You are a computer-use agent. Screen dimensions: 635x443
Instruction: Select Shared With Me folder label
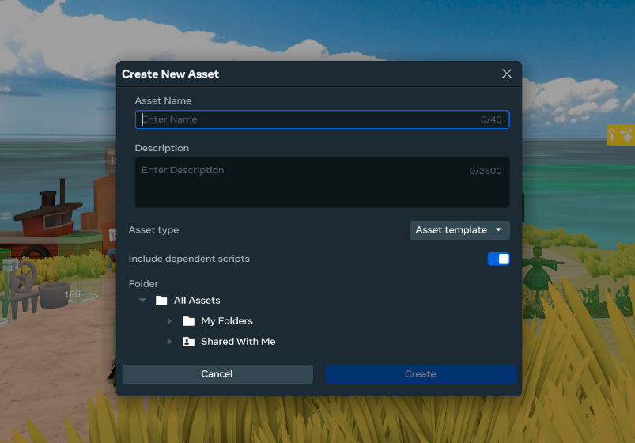pos(238,342)
